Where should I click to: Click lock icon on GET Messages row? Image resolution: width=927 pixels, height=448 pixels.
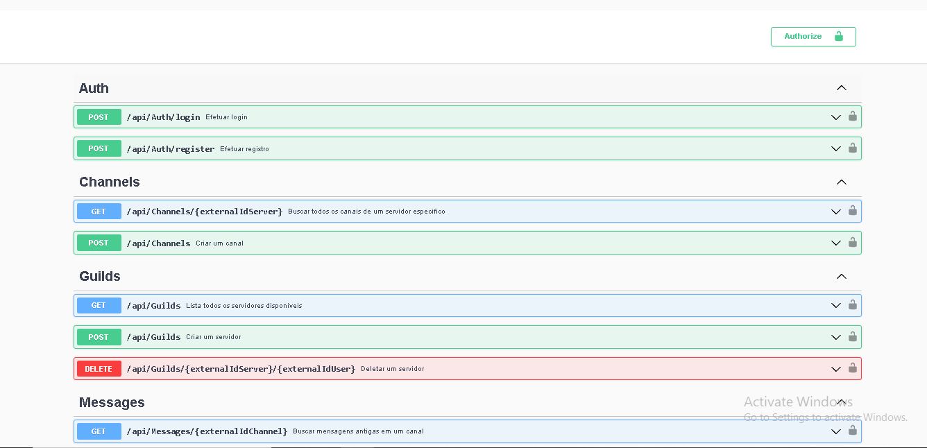[853, 431]
